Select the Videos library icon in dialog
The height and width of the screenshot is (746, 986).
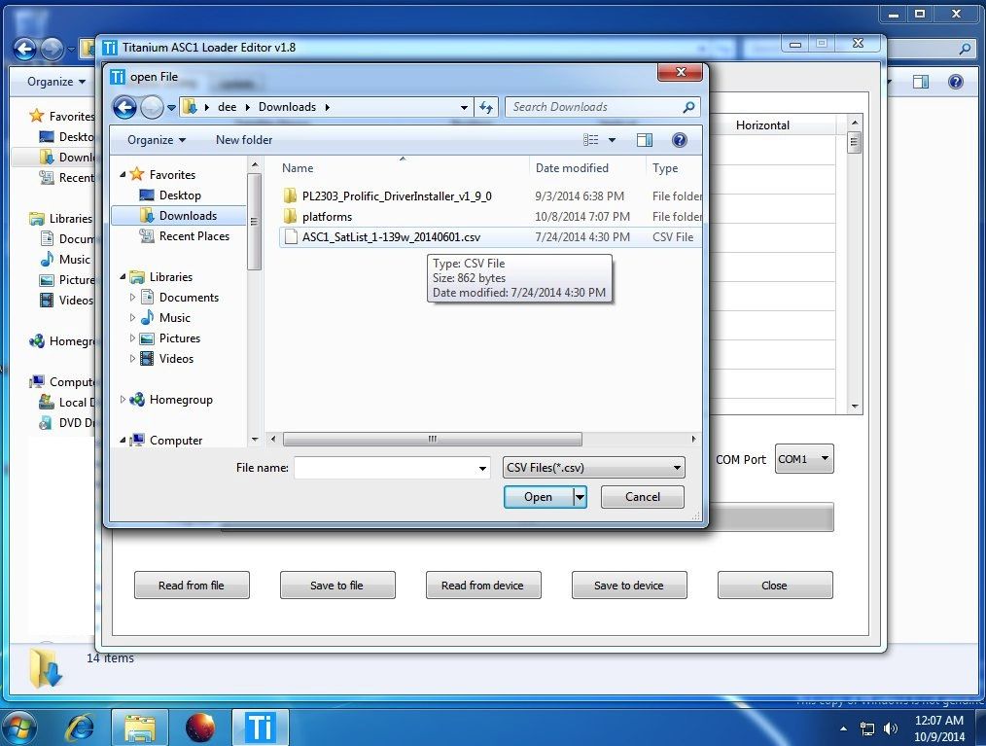click(147, 359)
